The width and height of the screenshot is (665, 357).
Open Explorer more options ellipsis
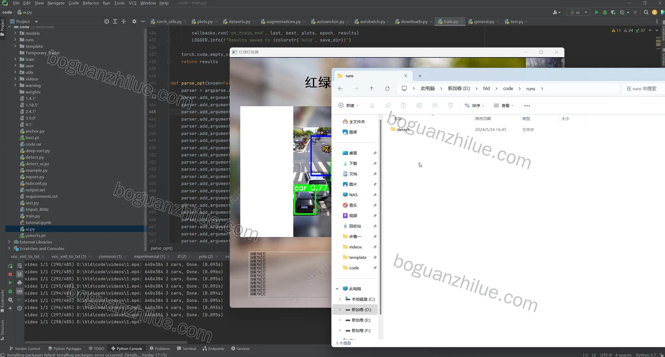(527, 106)
